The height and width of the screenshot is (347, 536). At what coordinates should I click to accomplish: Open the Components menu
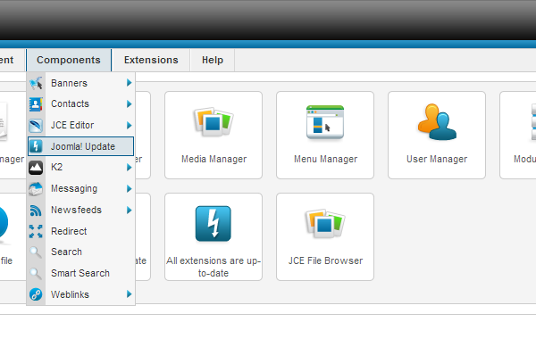pyautogui.click(x=69, y=60)
